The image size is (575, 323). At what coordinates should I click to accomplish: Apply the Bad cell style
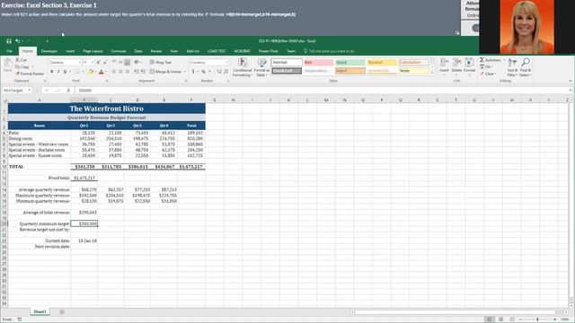click(x=318, y=62)
